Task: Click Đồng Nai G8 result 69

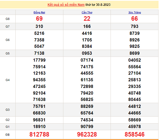Action: tap(39, 19)
